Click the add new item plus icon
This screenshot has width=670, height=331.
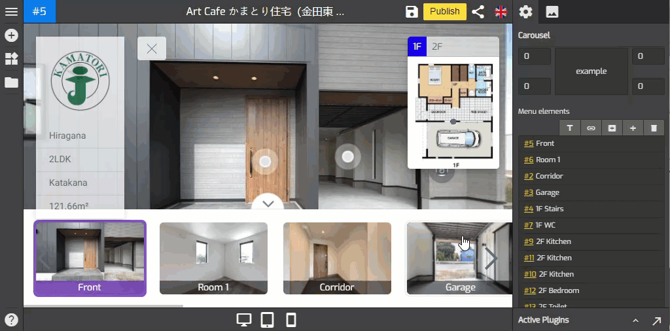coord(11,35)
